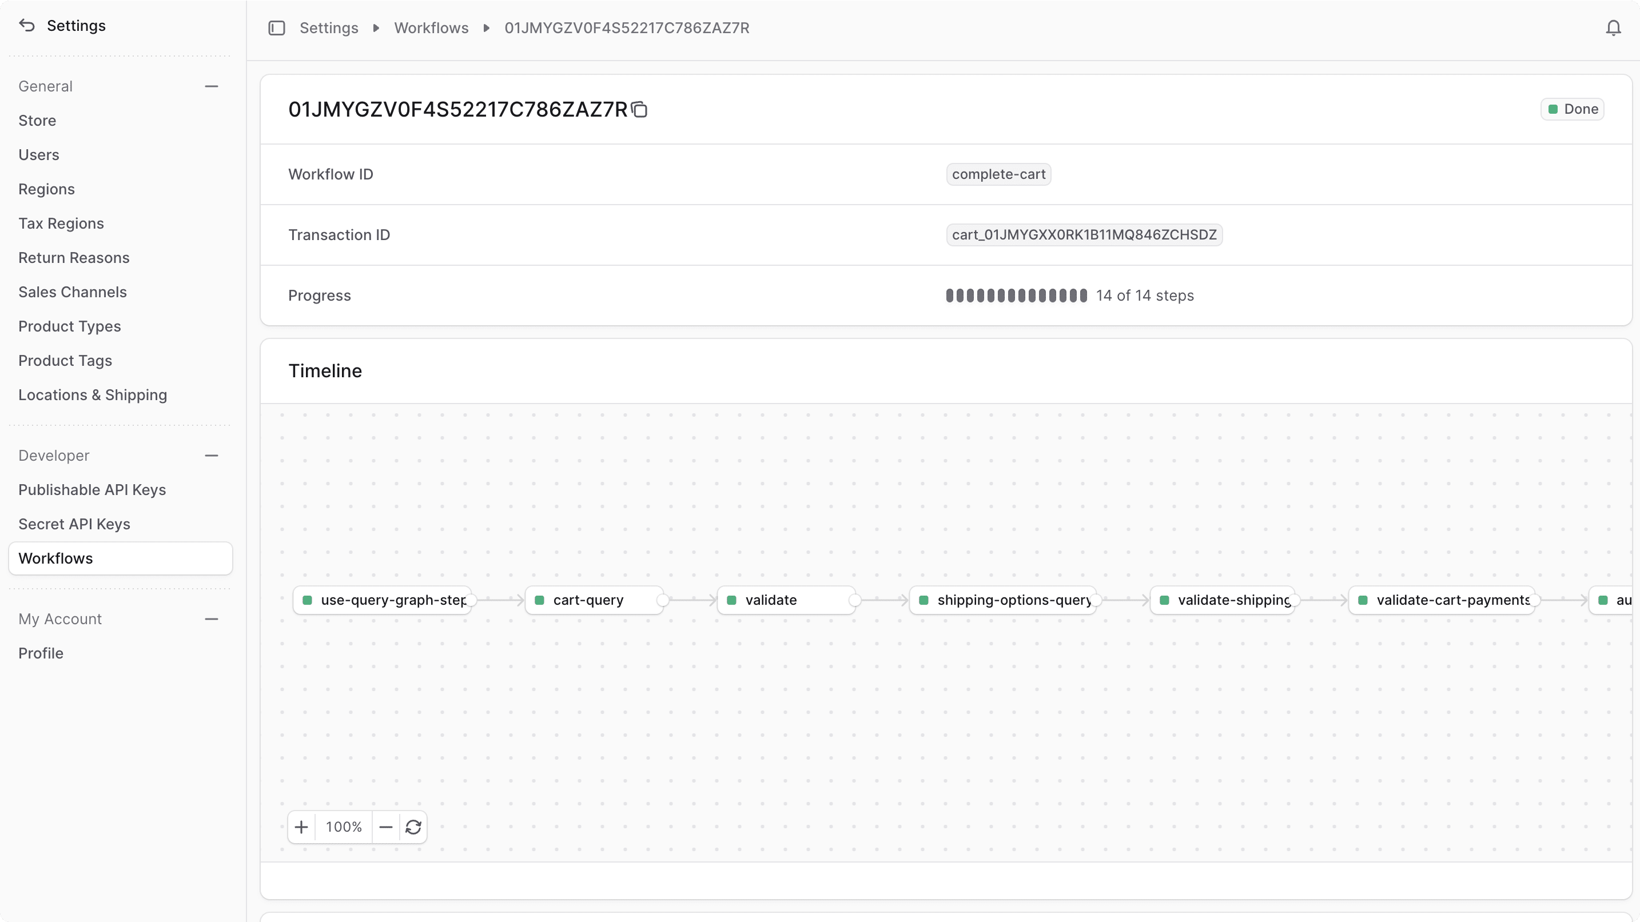Collapse the My Account section
The width and height of the screenshot is (1640, 922).
click(212, 618)
